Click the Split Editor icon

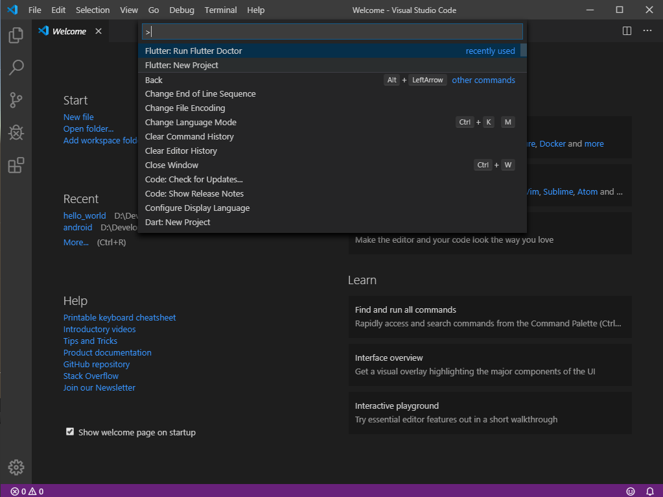627,31
